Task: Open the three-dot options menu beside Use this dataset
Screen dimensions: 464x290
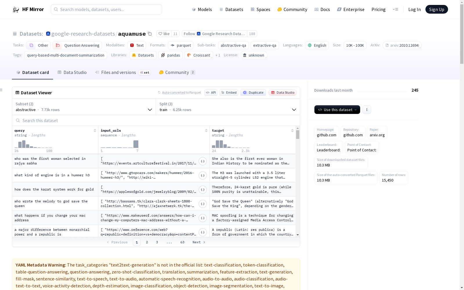Action: point(367,110)
